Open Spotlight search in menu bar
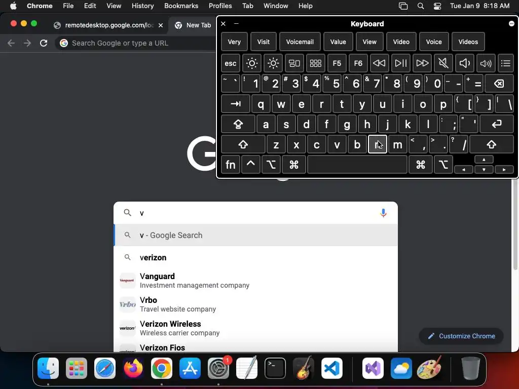Viewport: 519px width, 389px height. [x=420, y=6]
